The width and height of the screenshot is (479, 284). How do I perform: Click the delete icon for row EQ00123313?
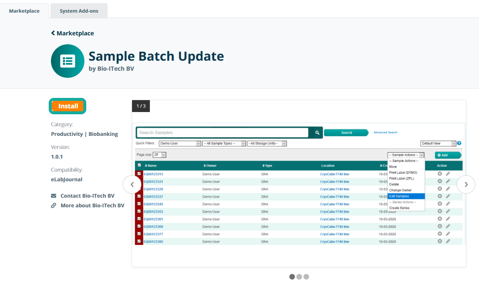click(x=440, y=174)
